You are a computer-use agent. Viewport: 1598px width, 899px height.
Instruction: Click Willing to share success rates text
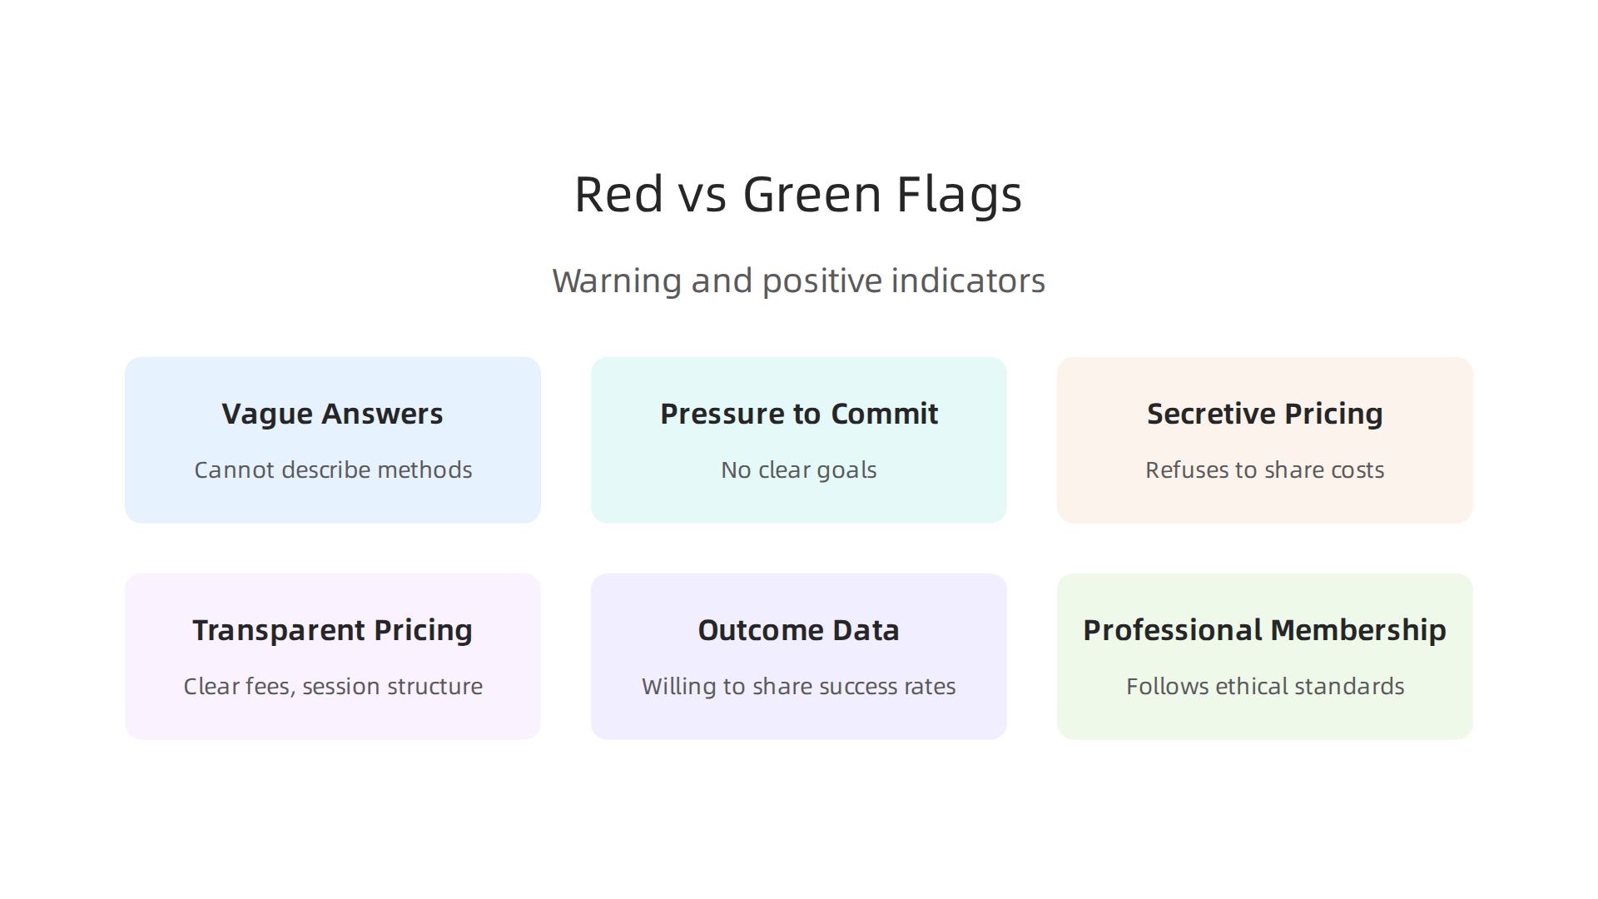pos(798,686)
